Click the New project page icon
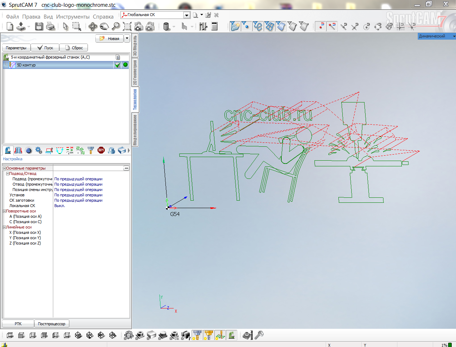This screenshot has width=456, height=347. [x=10, y=26]
